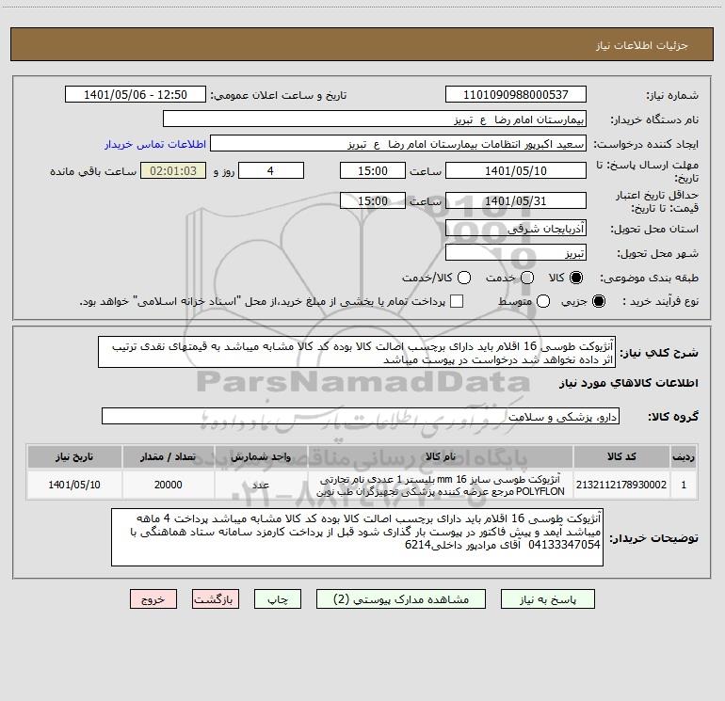This screenshot has width=725, height=701.
Task: Click product code 2132112178930002 cell
Action: click(x=621, y=485)
